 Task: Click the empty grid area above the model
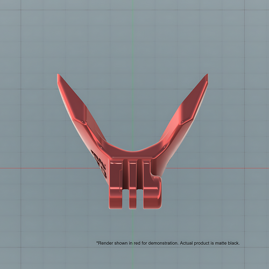[x=133, y=36]
